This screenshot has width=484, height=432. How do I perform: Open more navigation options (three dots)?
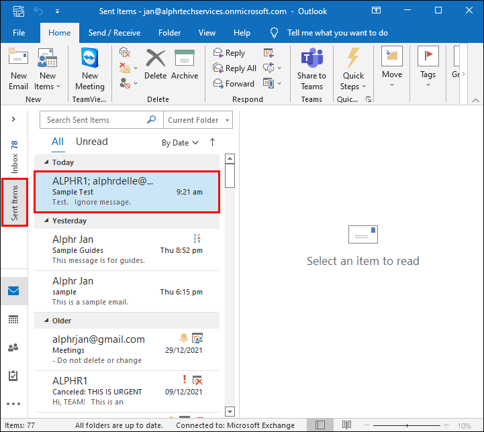13,404
